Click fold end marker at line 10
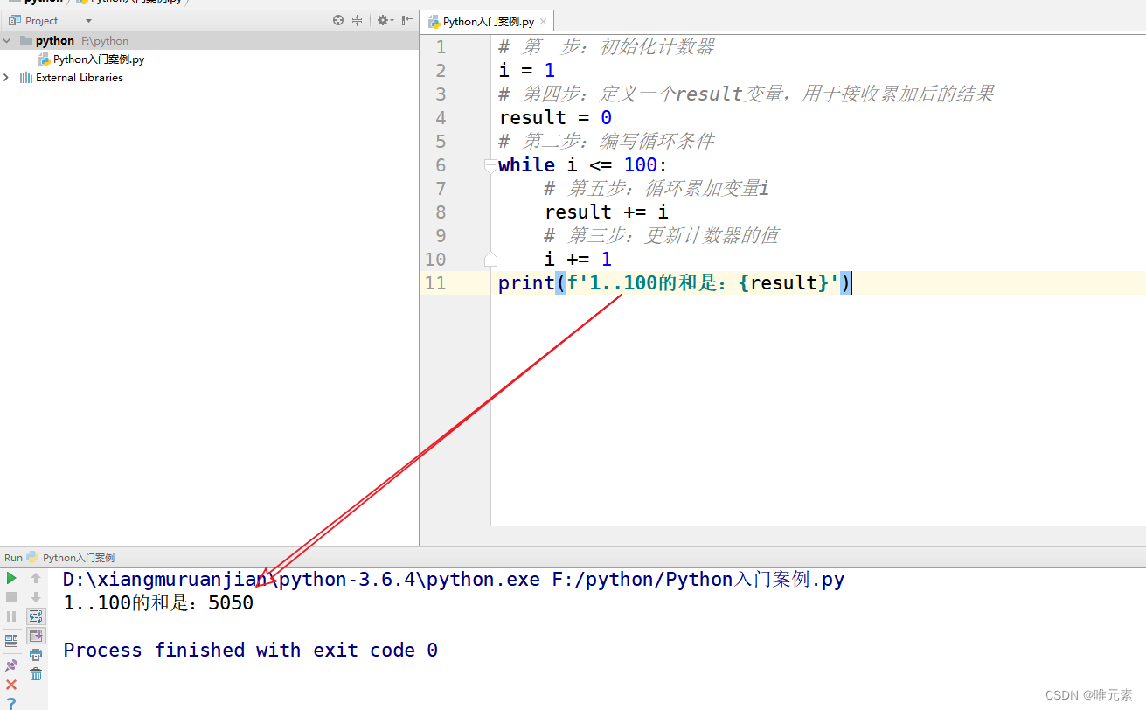The height and width of the screenshot is (710, 1146). pyautogui.click(x=490, y=260)
